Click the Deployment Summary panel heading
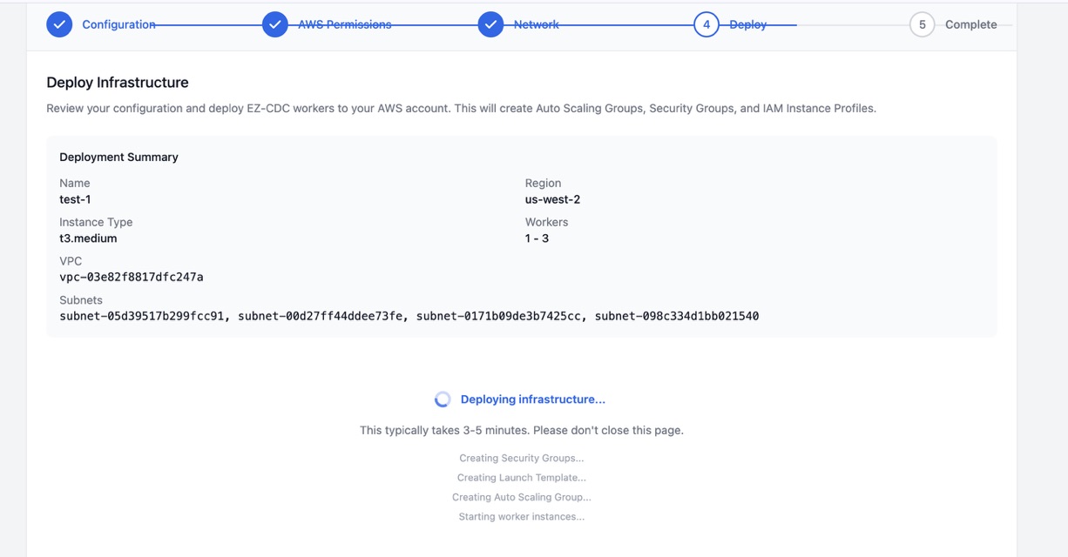1068x557 pixels. (x=118, y=157)
